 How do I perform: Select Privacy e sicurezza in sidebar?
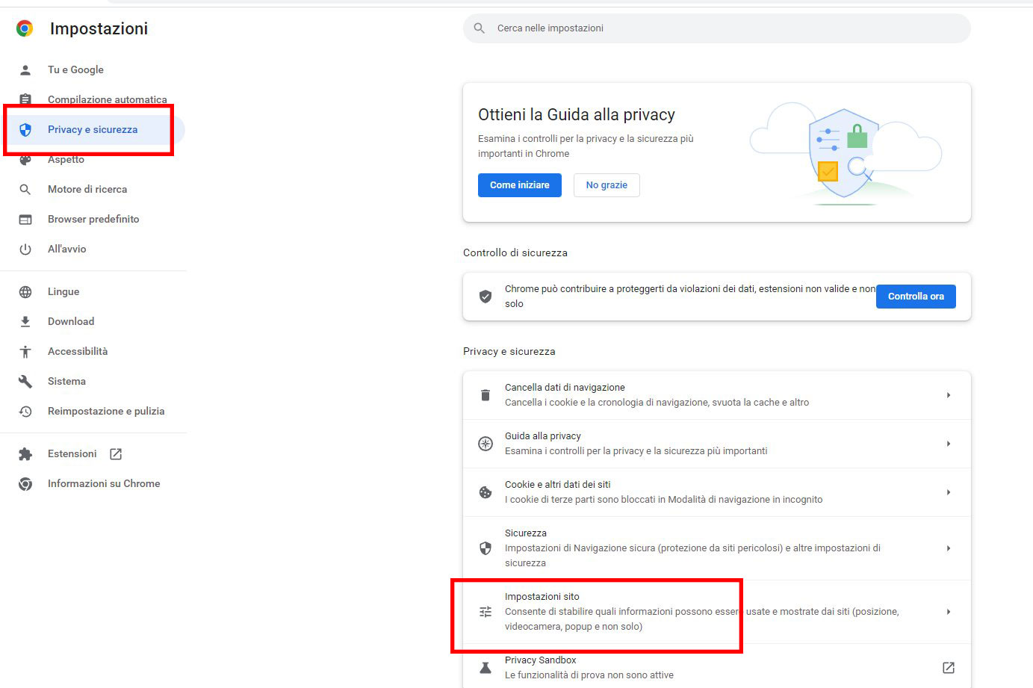pyautogui.click(x=93, y=129)
